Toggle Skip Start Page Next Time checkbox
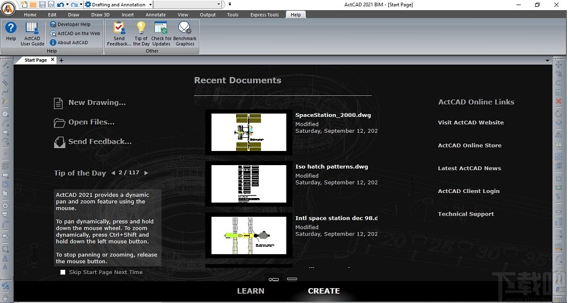 [x=63, y=272]
